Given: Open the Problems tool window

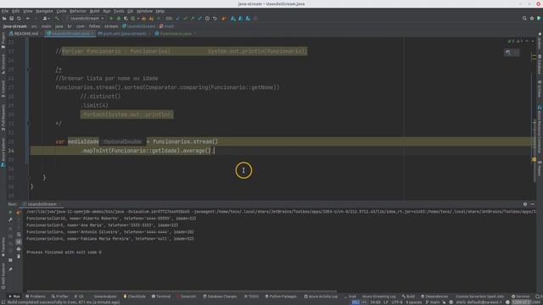Looking at the screenshot, I should [36, 297].
